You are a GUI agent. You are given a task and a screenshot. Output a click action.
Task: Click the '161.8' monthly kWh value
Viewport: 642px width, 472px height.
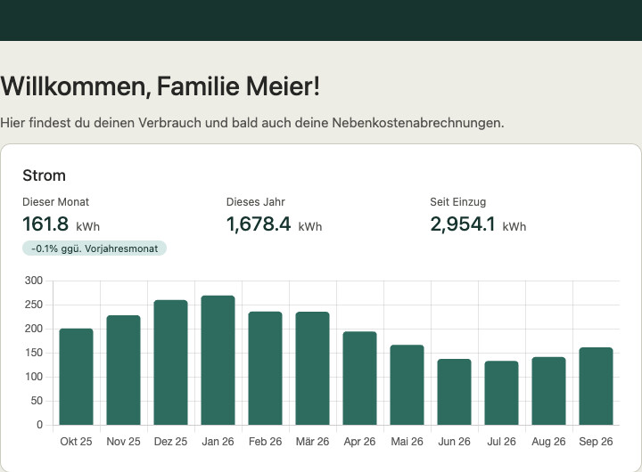[45, 224]
